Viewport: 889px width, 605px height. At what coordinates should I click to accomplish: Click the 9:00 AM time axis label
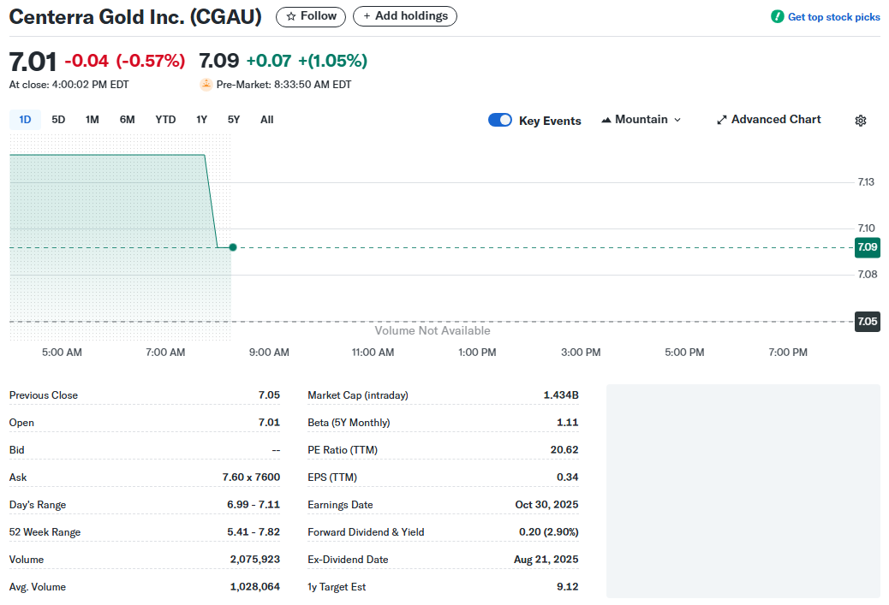point(269,353)
